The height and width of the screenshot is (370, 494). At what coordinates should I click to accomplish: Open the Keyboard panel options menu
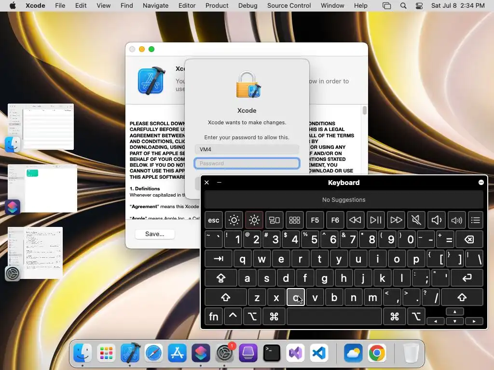pyautogui.click(x=481, y=183)
